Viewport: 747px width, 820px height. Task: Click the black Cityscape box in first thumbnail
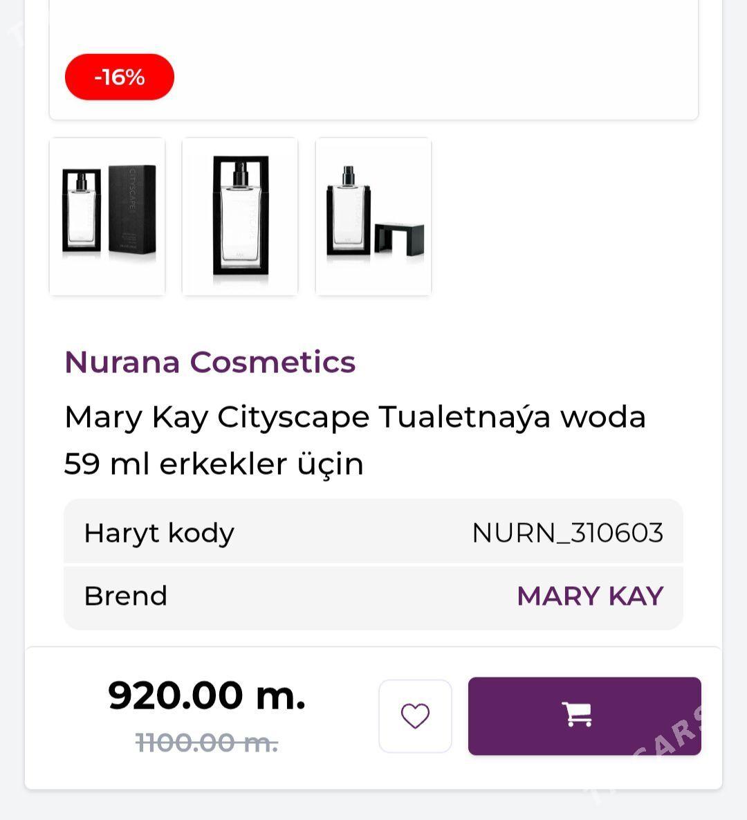tap(133, 210)
